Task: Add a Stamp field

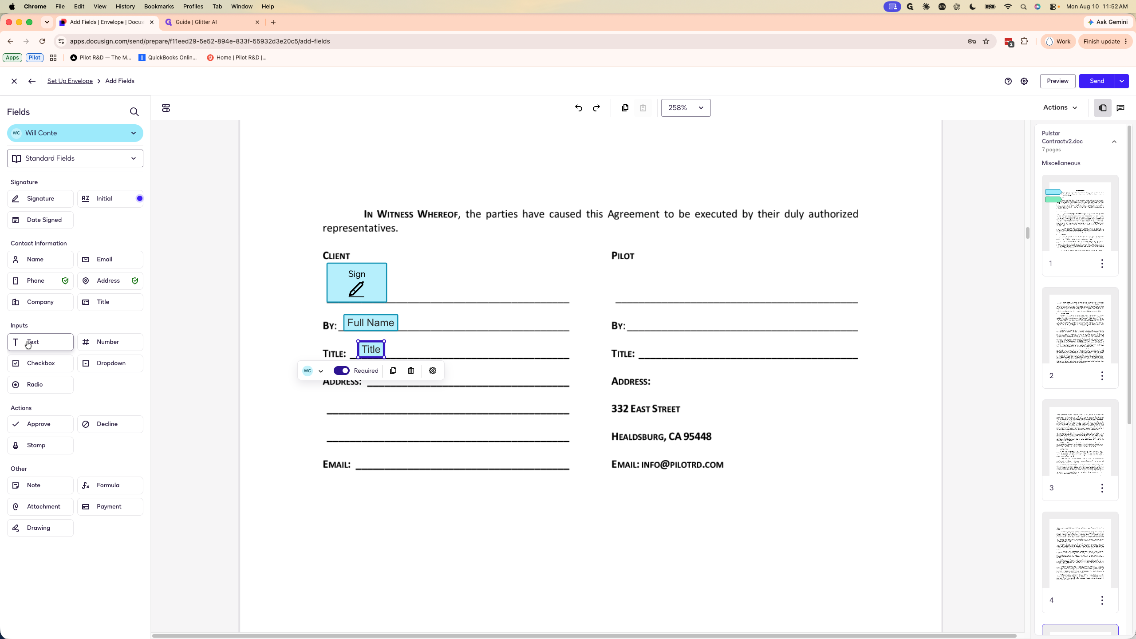Action: 40,446
